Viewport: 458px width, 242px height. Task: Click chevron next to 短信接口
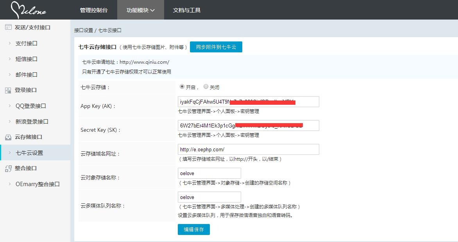pyautogui.click(x=10, y=59)
